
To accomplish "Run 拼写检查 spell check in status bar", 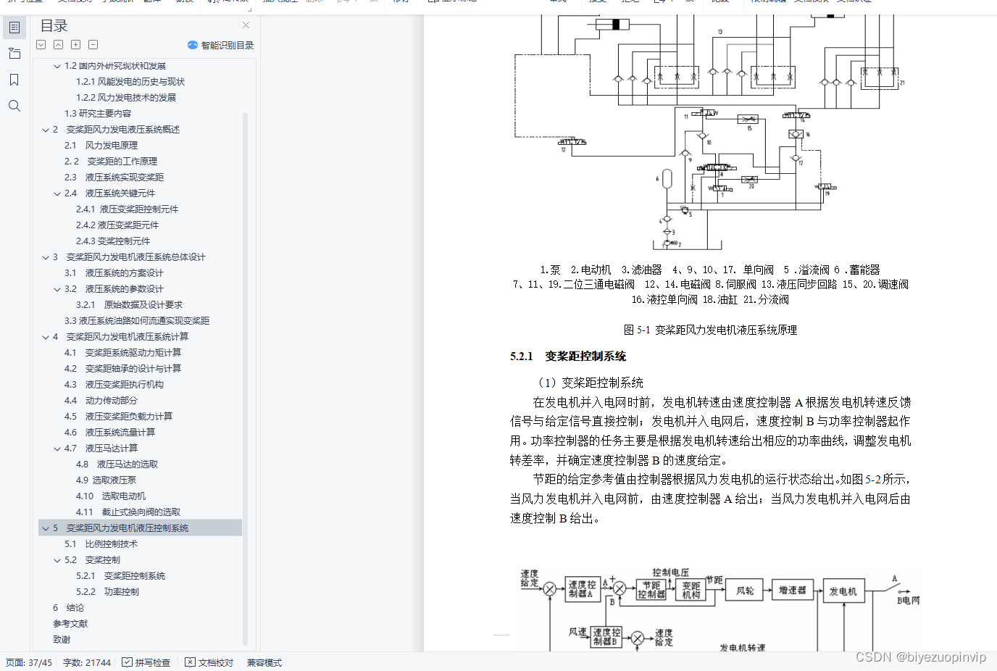I will (x=146, y=662).
